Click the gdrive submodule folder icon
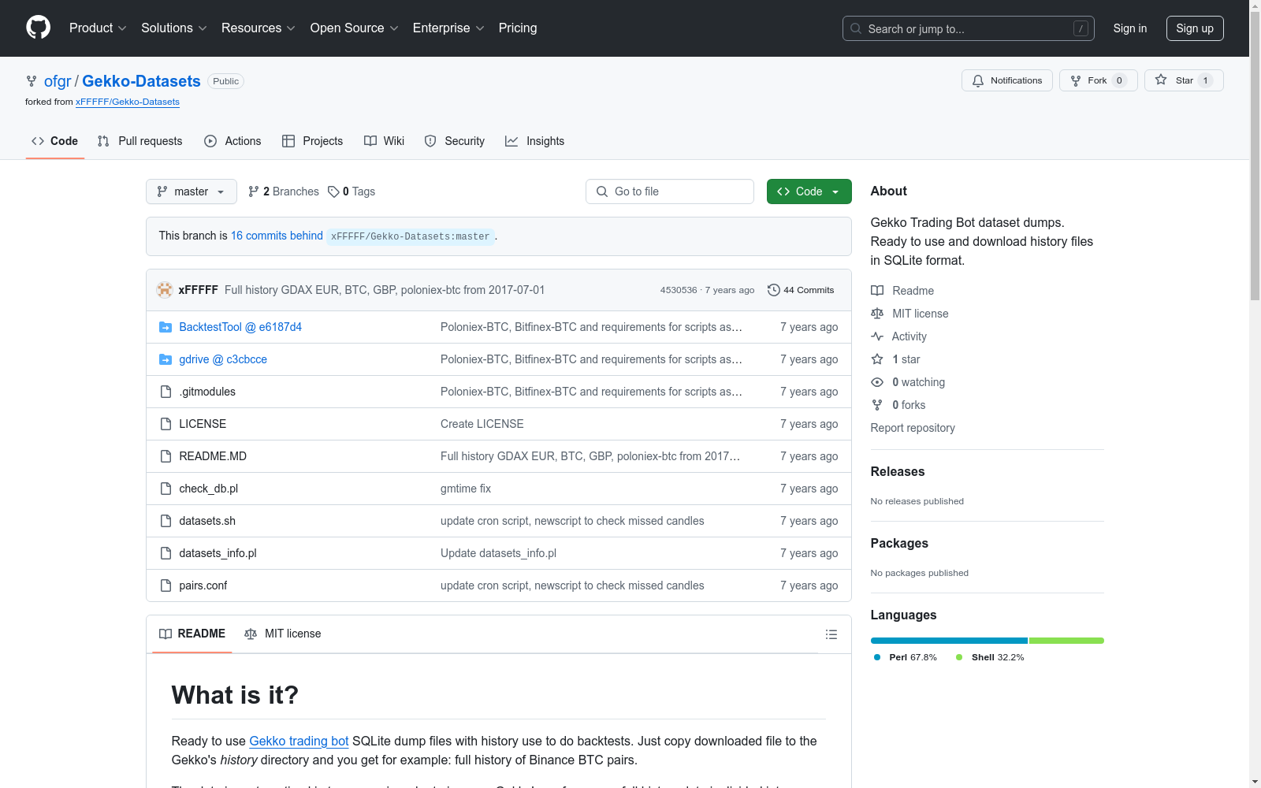 tap(166, 359)
